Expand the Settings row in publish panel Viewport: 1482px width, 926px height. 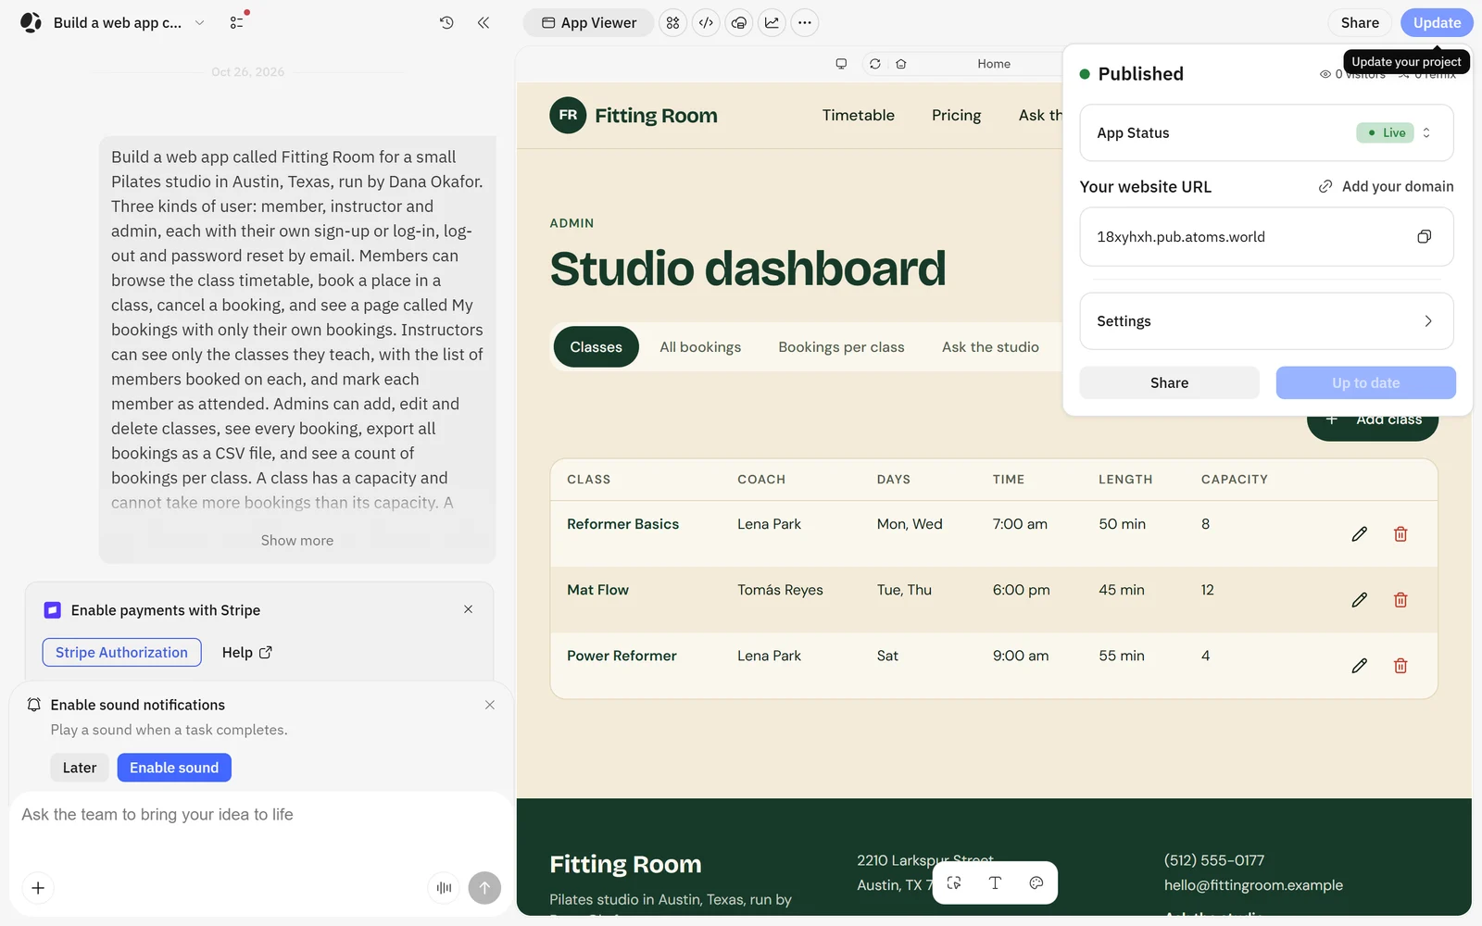point(1266,321)
